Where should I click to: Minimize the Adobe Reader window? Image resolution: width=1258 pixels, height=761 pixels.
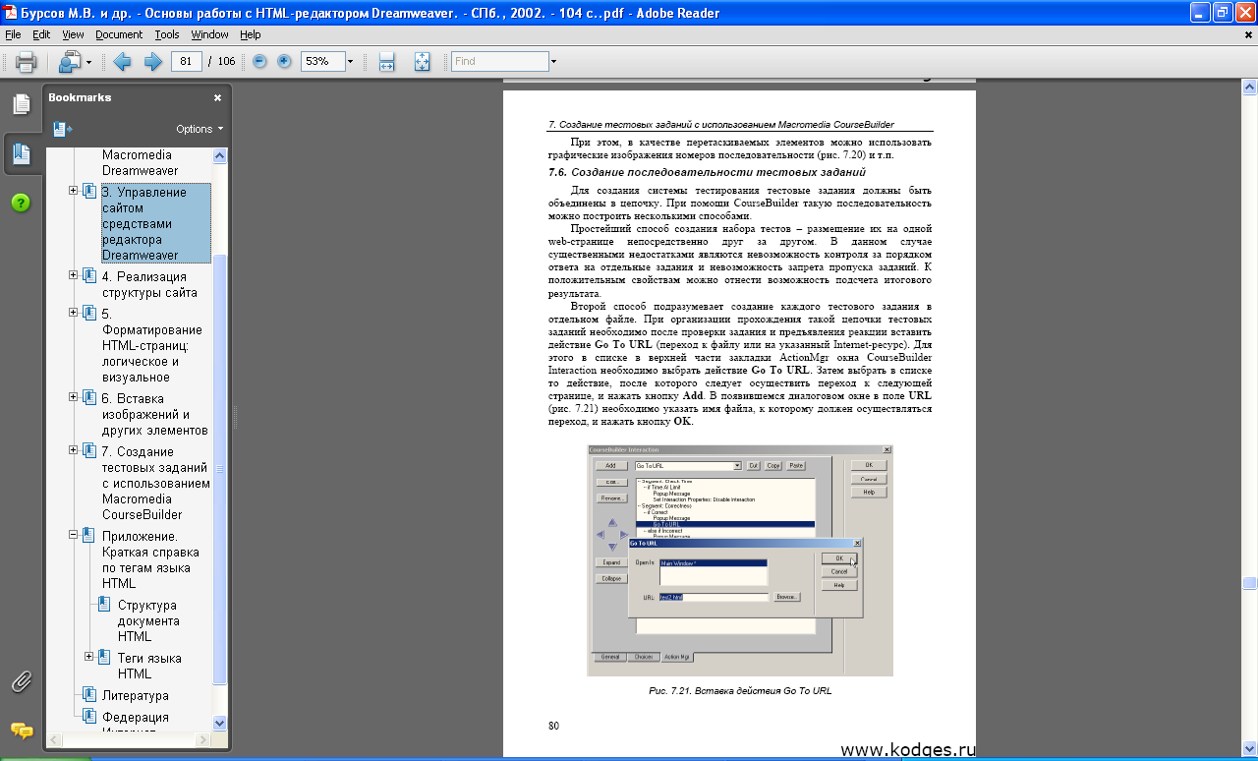1199,13
